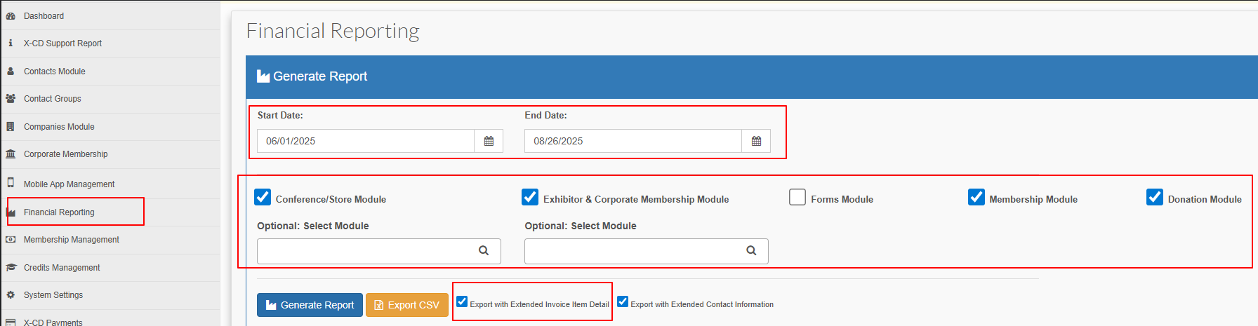Click the Dashboard gauge icon in sidebar
Screen dimensions: 1258x326
[11, 15]
